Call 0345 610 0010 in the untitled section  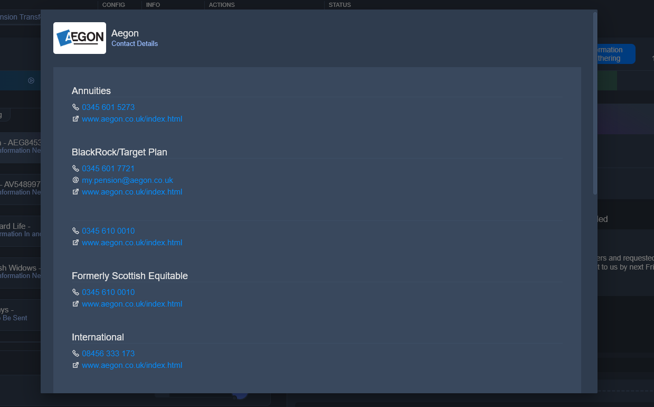(108, 231)
